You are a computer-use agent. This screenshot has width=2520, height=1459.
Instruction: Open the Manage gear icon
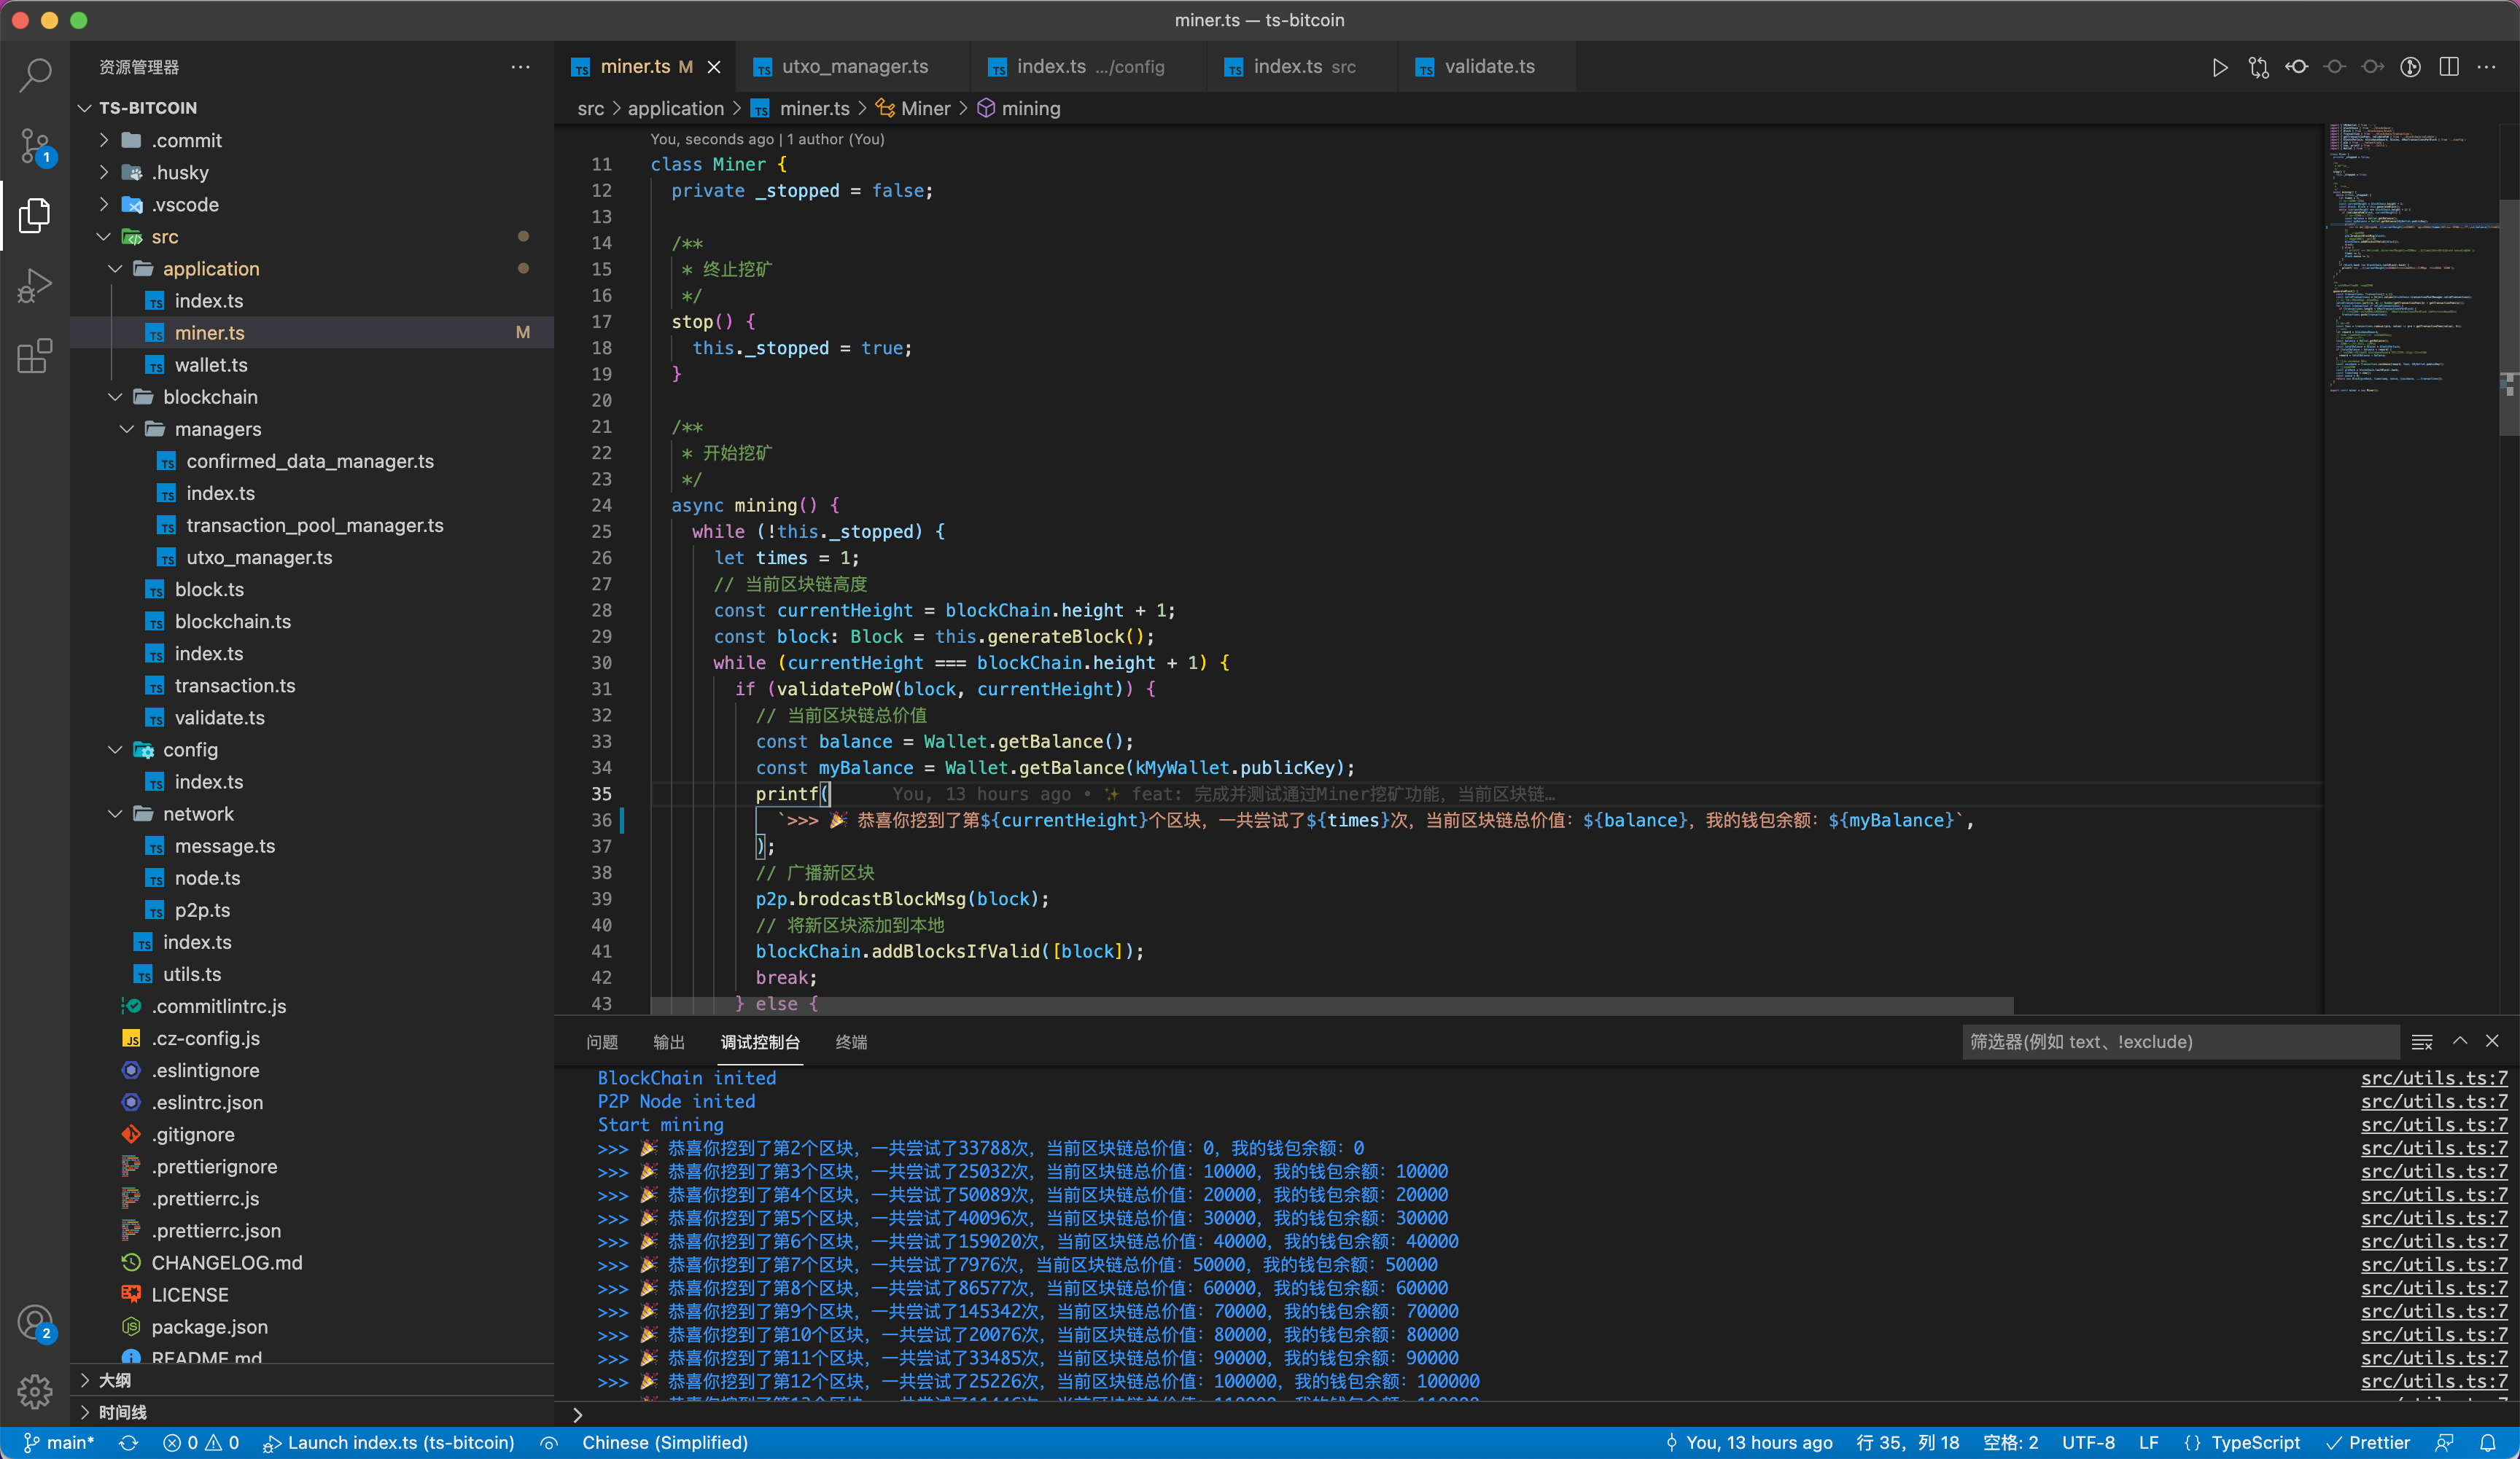35,1391
